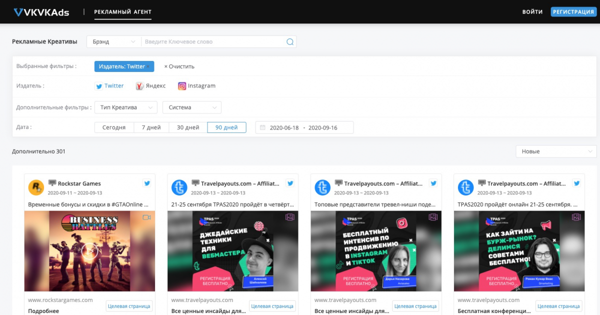Click 'Топовые представители тревел-ниши' caption
This screenshot has height=315, width=600.
(376, 204)
